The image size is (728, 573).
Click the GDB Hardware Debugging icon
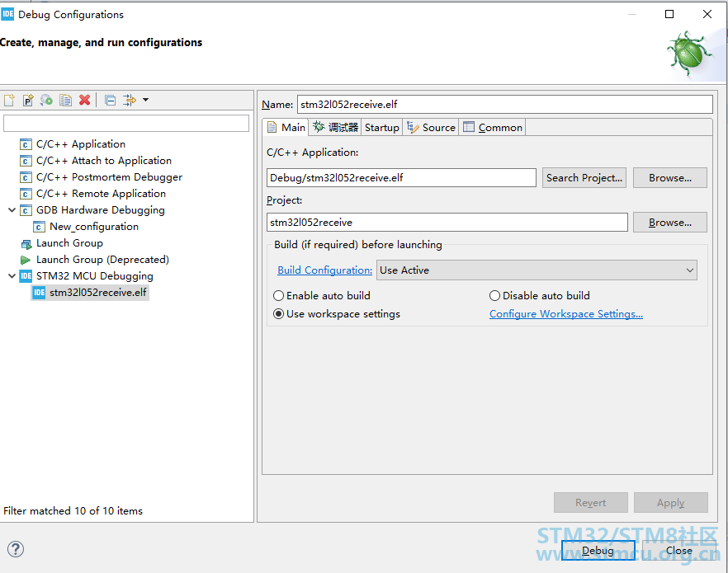26,210
